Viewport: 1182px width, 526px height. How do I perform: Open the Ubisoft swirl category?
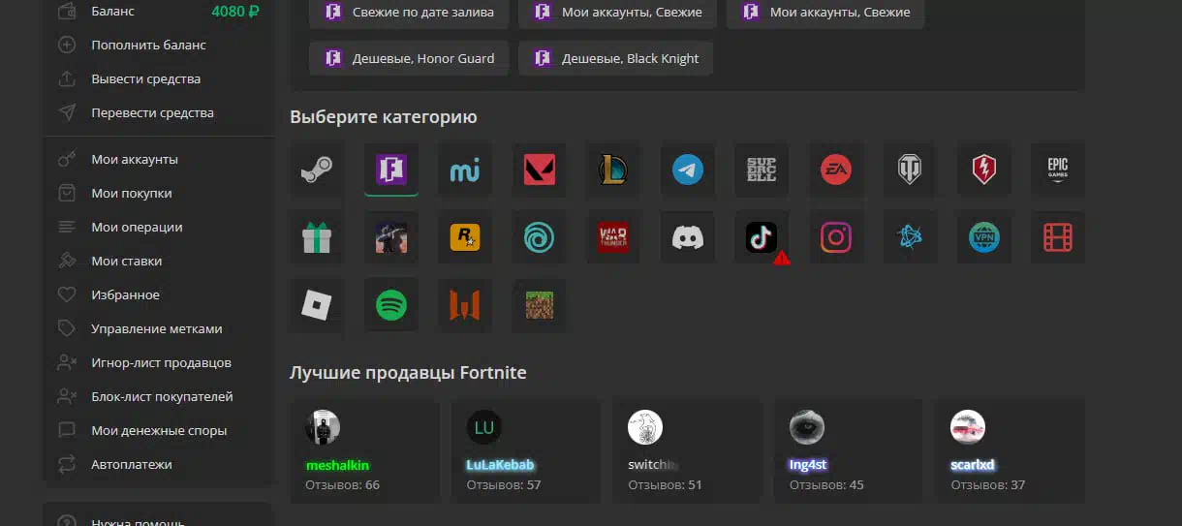click(540, 237)
